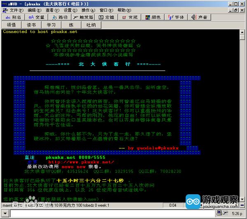Click the 0:04 connection timer in status bar

(172, 205)
